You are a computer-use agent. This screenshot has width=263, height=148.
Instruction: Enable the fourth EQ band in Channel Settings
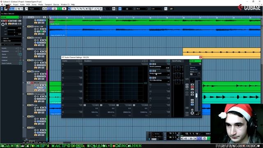[134, 105]
